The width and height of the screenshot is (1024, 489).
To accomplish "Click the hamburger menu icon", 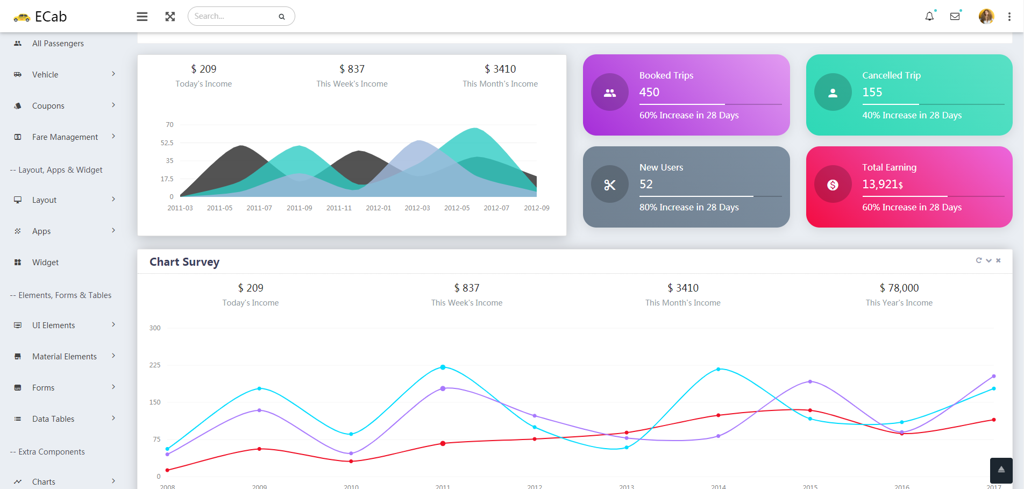I will (x=141, y=16).
